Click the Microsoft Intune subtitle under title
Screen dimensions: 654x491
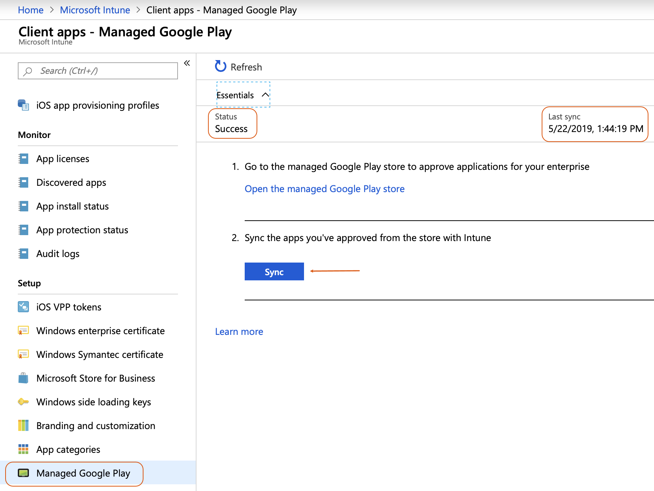tap(46, 42)
